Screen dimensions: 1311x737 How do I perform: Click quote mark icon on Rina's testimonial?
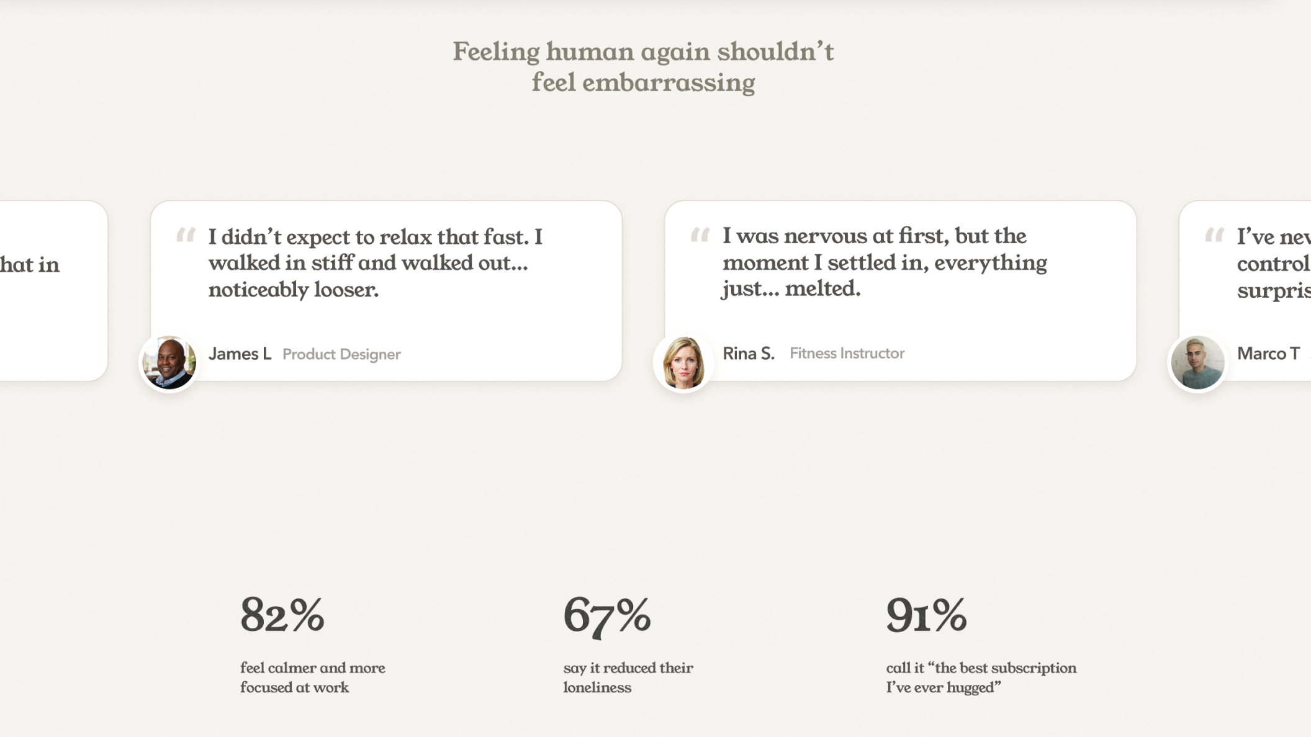700,235
